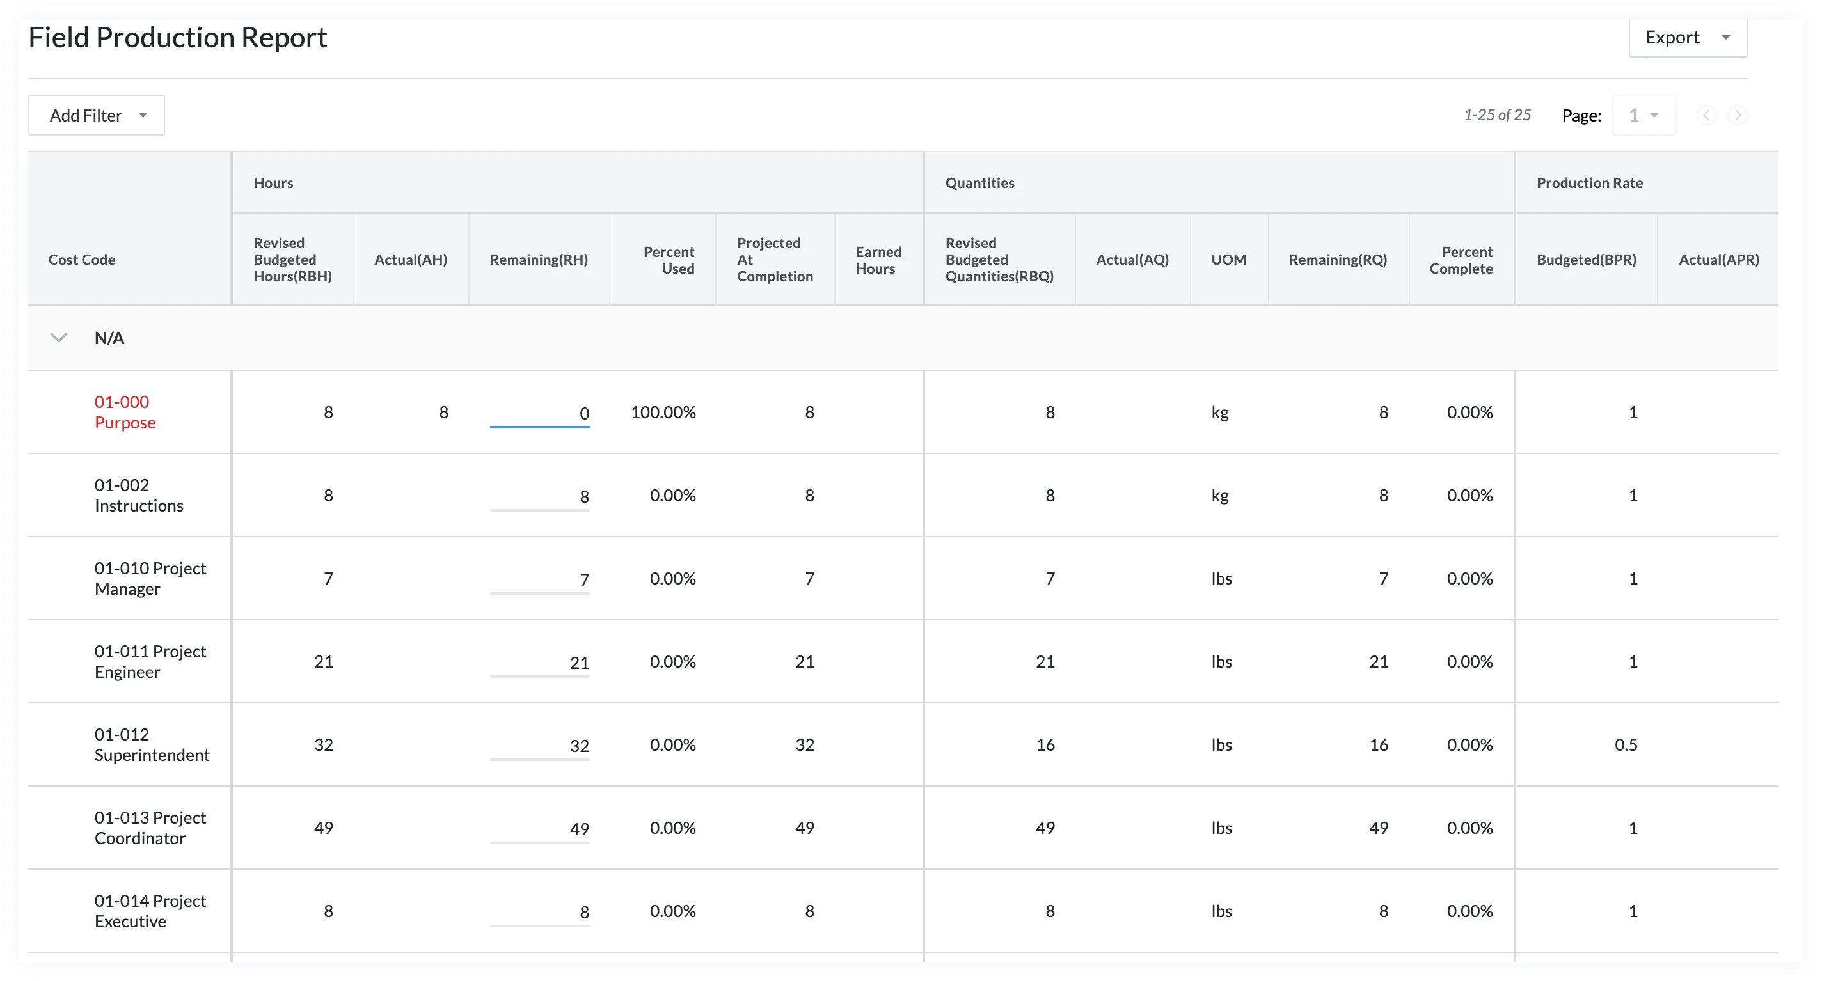This screenshot has width=1822, height=981.
Task: Edit Remaining(RH) field for 01-010 Project Manager
Action: tap(540, 580)
